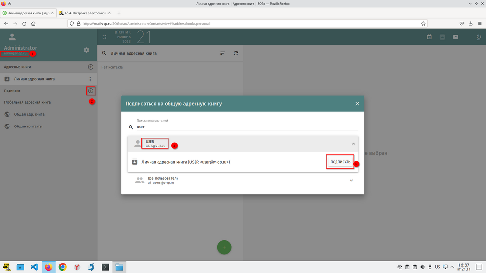
Task: Click the Подписать button for USER's address book
Action: pyautogui.click(x=340, y=162)
